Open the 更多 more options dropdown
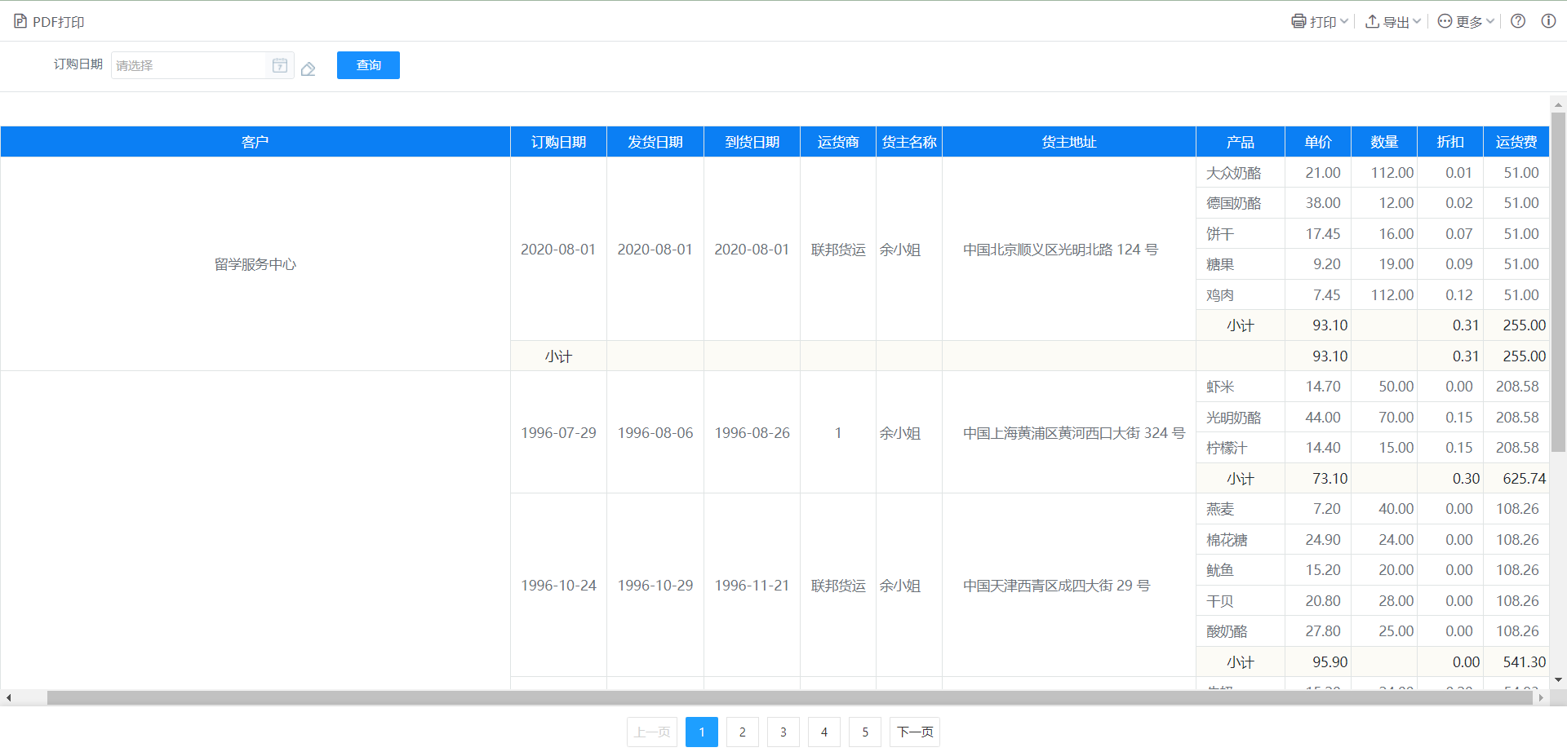This screenshot has height=752, width=1567. [1466, 21]
